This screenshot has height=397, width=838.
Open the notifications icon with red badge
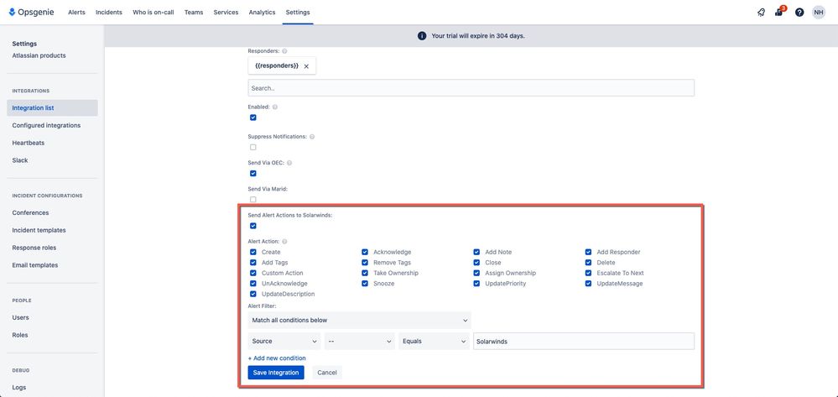point(779,12)
